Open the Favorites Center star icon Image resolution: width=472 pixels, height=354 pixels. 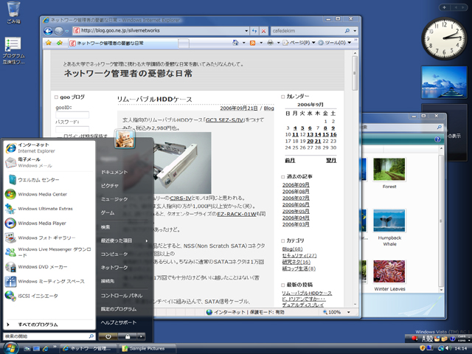[x=49, y=43]
